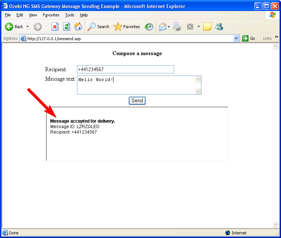281x238 pixels.
Task: Expand the dropdown arrow beside Edit icon
Action: point(199,27)
